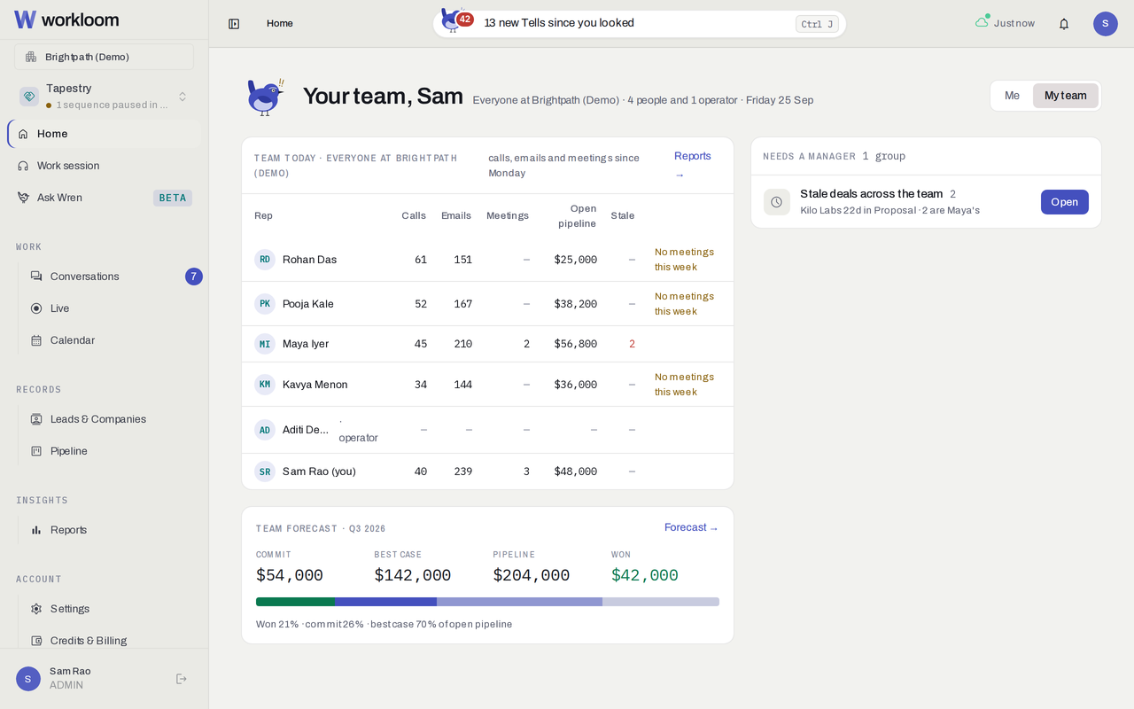The width and height of the screenshot is (1134, 709).
Task: Click Kavya Menon's pipeline value $36,000
Action: [x=576, y=385]
